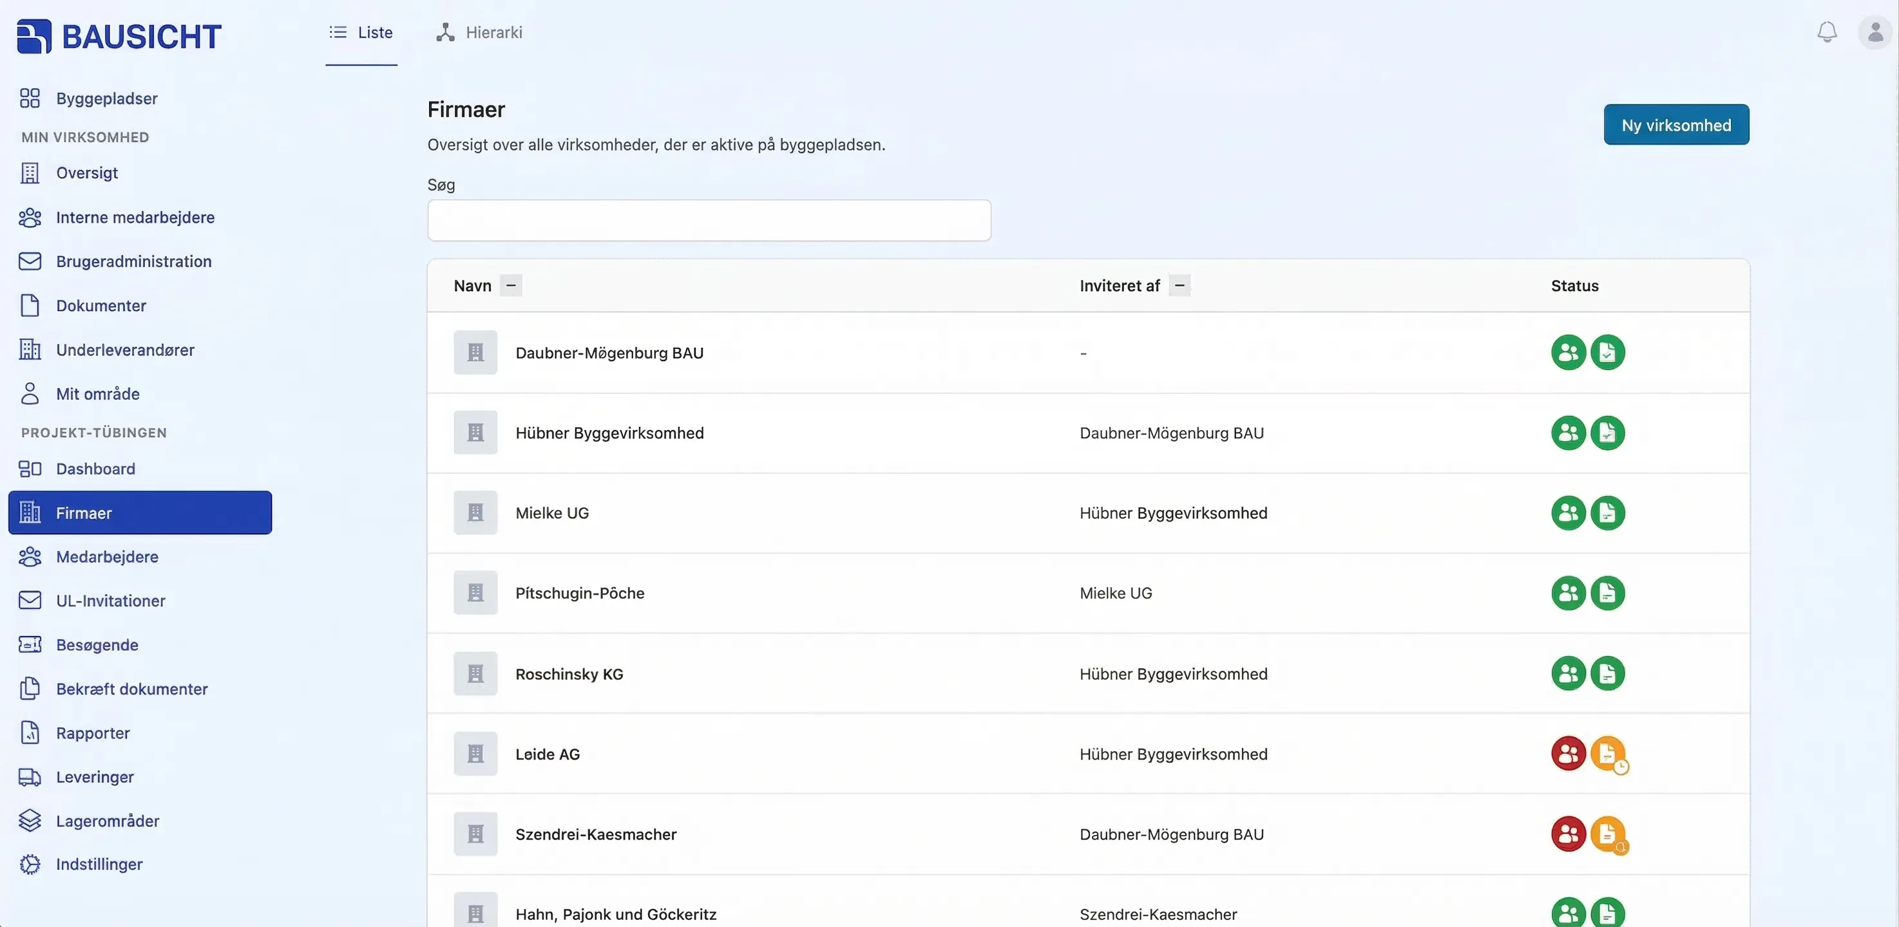Open the Hübner Byggevirksomhed company row
1899x927 pixels.
[609, 433]
